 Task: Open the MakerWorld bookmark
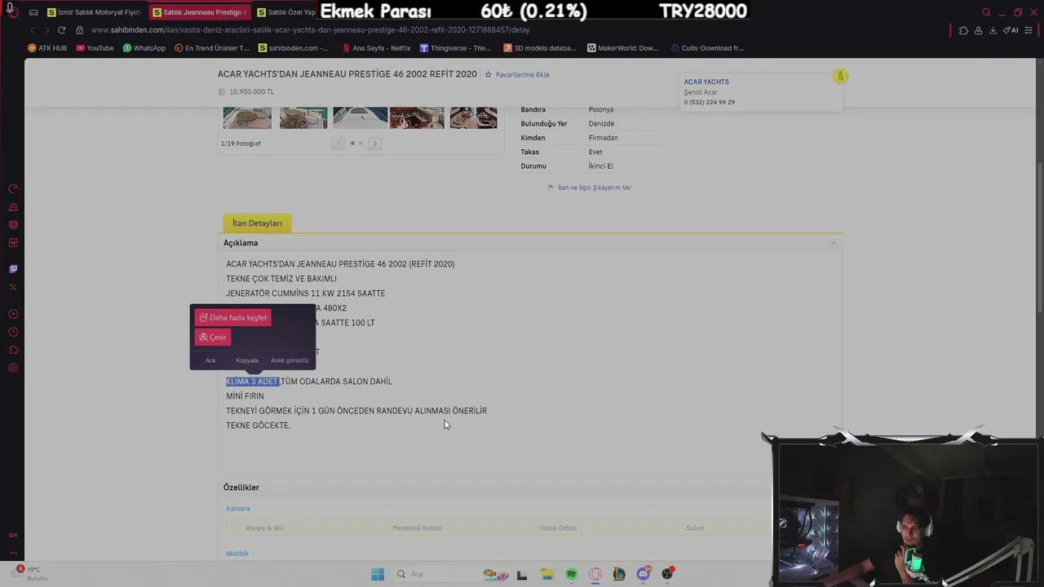click(x=623, y=48)
